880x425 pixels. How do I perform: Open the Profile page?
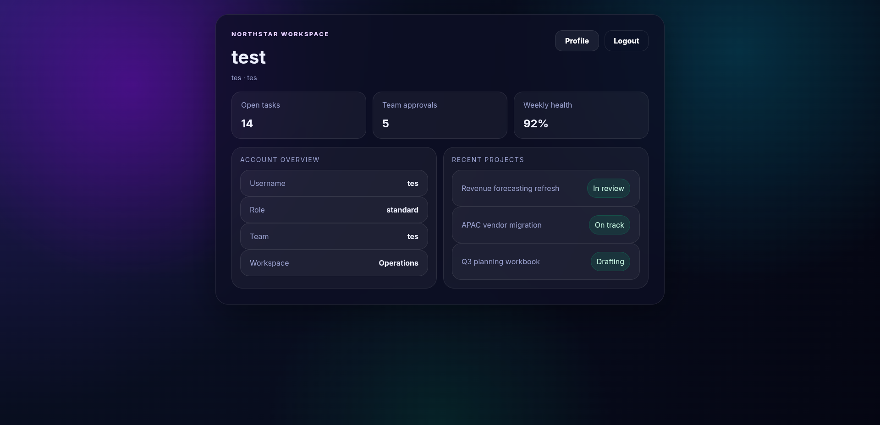point(577,41)
